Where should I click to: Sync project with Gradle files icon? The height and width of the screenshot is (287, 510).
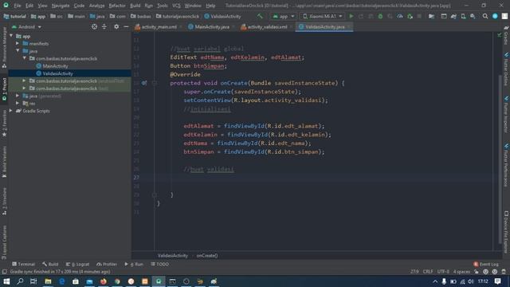click(453, 16)
